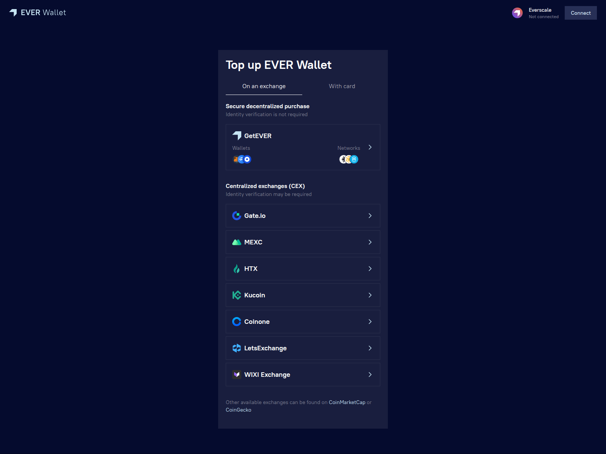Click the Centralized exchanges (CEX) heading
Viewport: 606px width, 454px height.
pyautogui.click(x=265, y=186)
